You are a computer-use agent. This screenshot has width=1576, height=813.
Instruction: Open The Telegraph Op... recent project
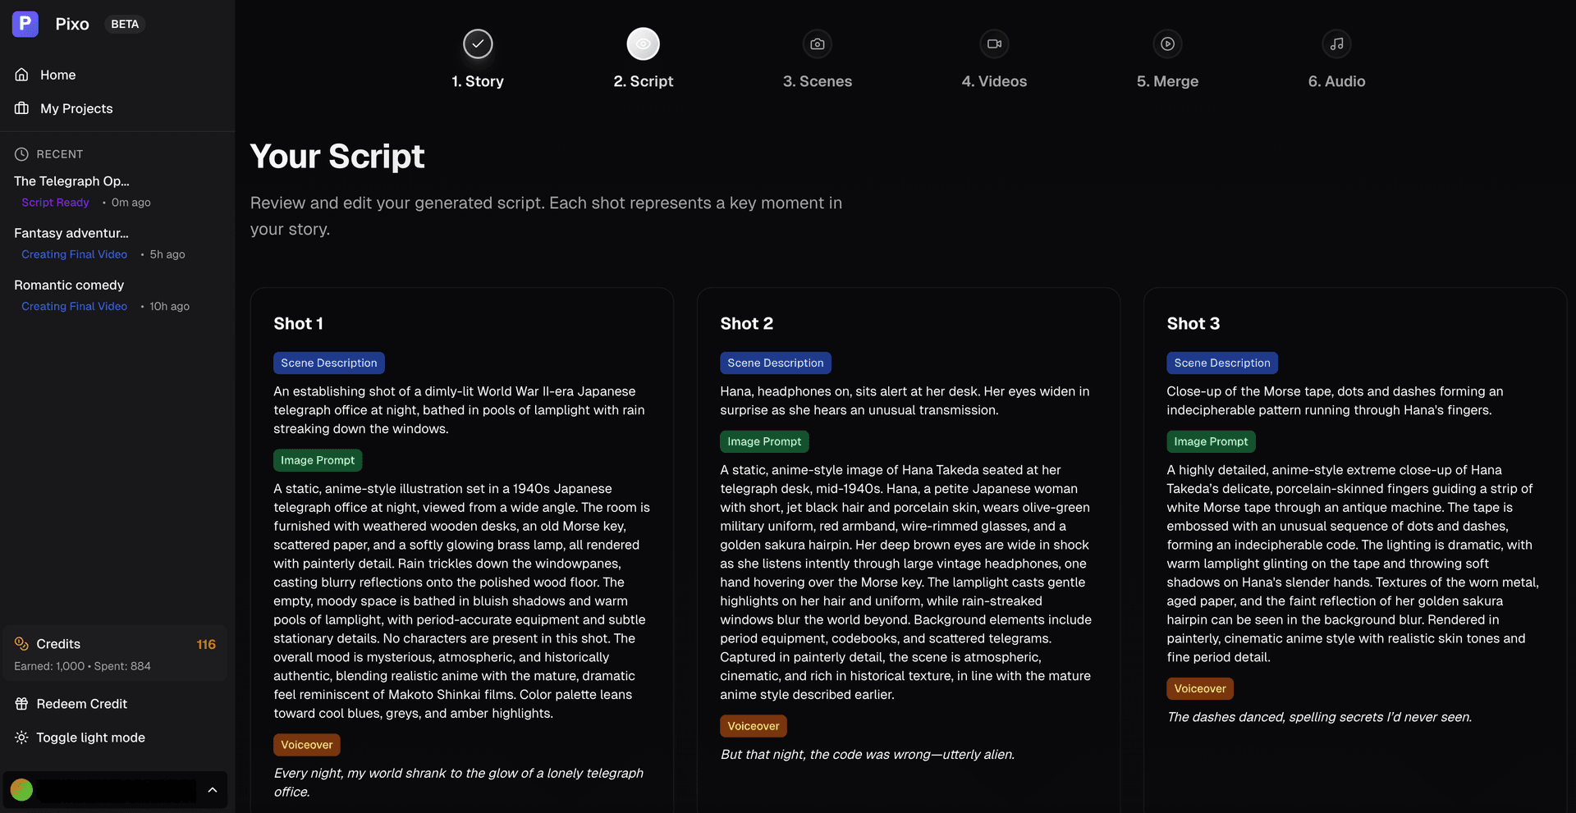point(71,181)
